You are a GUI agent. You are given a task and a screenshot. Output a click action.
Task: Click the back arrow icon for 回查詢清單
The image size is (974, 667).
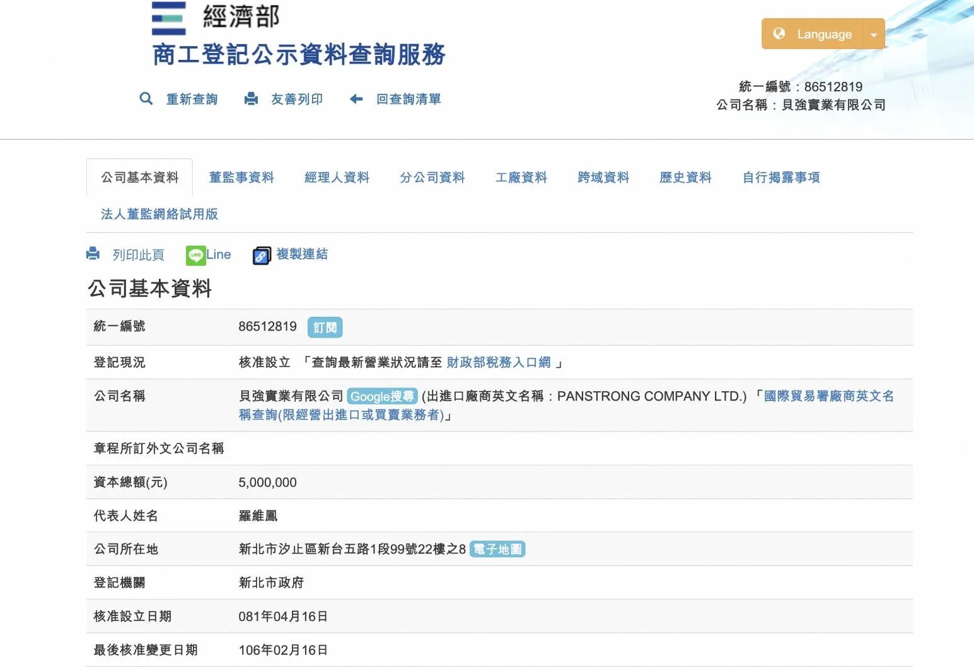pyautogui.click(x=356, y=99)
